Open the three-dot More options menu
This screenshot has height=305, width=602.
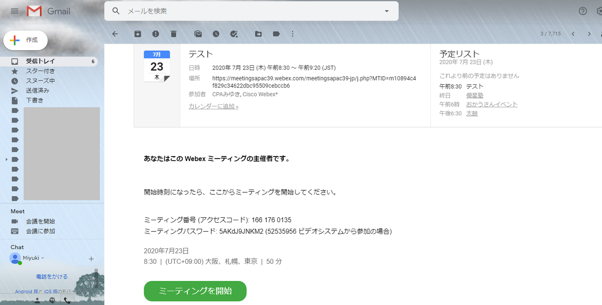pyautogui.click(x=292, y=34)
